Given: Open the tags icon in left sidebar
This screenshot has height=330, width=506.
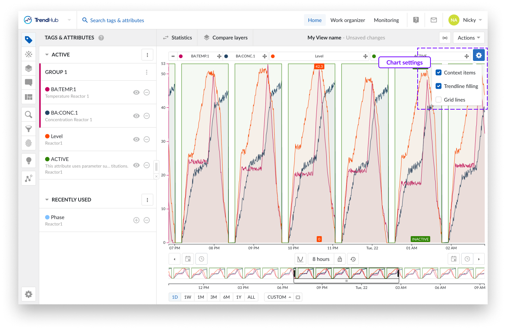Looking at the screenshot, I should click(29, 40).
